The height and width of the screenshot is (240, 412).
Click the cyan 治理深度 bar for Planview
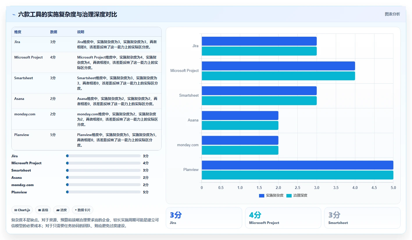click(297, 175)
